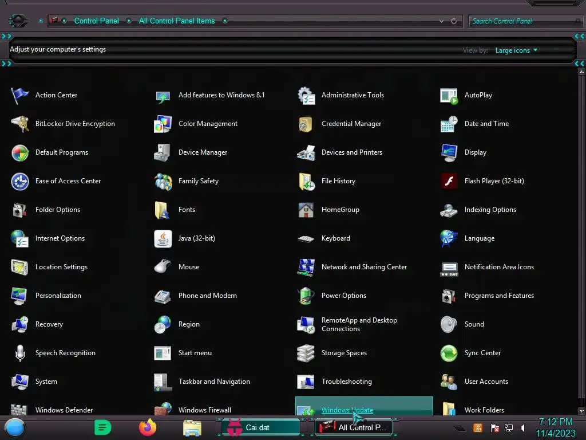Launch Firefox from the taskbar
The image size is (586, 440).
(x=148, y=427)
